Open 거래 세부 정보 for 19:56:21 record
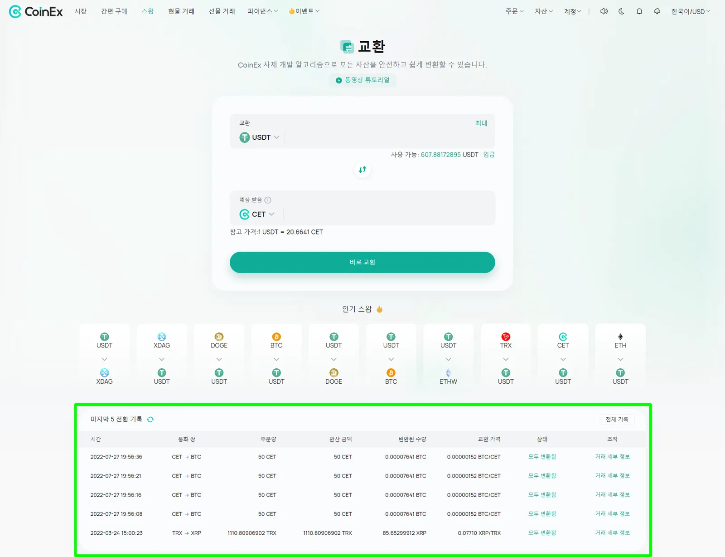This screenshot has width=725, height=557. [612, 476]
